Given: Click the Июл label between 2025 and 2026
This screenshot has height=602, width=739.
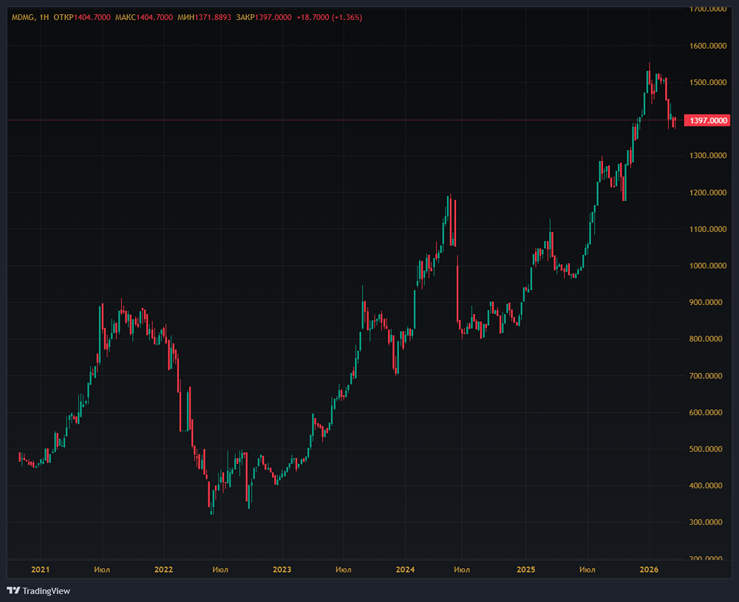Looking at the screenshot, I should 588,569.
